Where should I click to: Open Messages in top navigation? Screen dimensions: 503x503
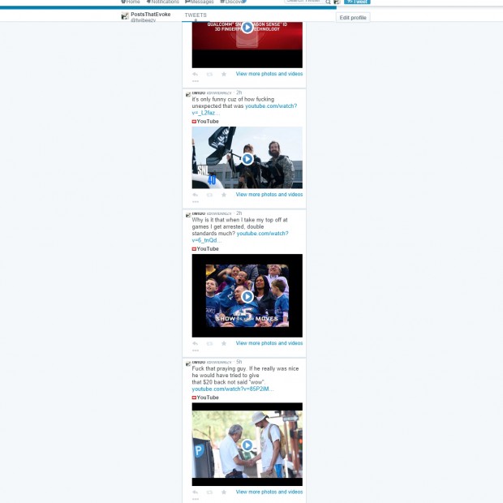tap(200, 2)
